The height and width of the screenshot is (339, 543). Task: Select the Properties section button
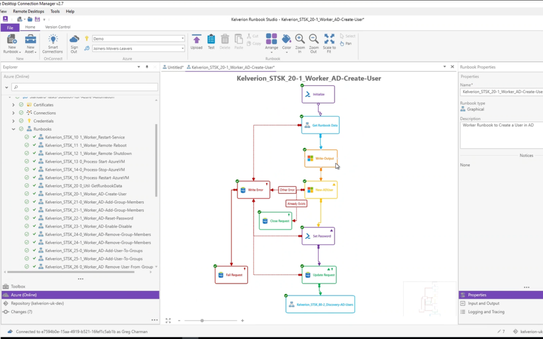(501, 295)
